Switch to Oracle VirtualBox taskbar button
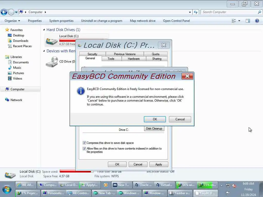This screenshot has width=263, height=197. click(x=144, y=185)
